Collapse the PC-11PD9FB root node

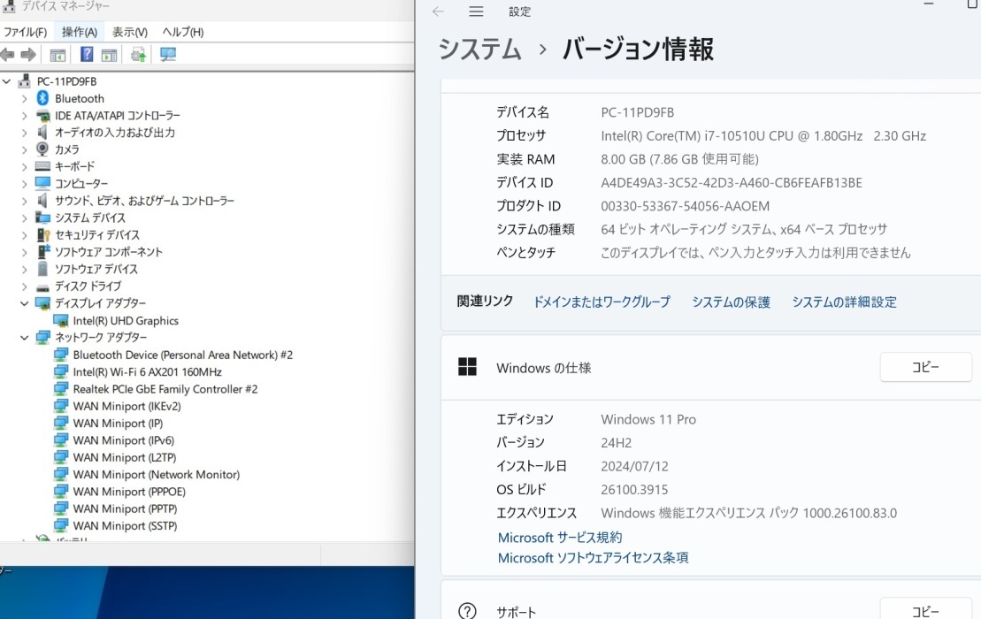click(7, 81)
